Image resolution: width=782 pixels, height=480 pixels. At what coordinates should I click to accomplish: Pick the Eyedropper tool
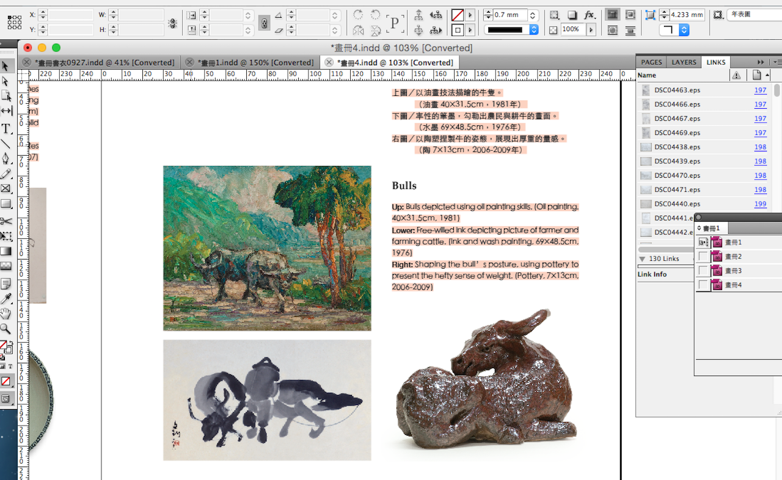5,299
